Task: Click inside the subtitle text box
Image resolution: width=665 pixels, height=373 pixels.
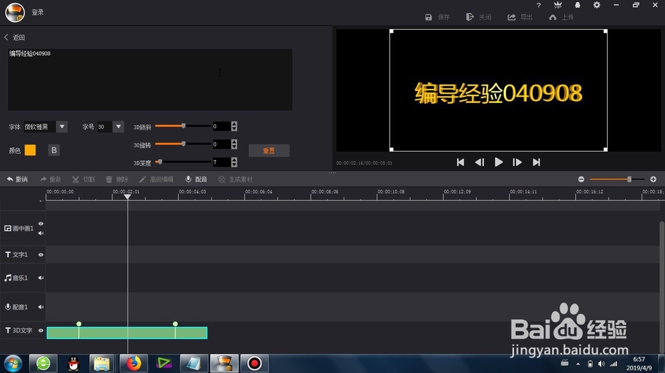Action: (150, 80)
